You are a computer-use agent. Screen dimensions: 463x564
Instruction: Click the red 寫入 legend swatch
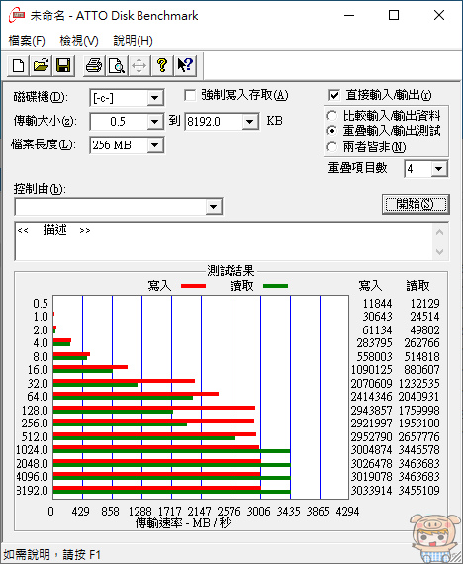point(193,286)
